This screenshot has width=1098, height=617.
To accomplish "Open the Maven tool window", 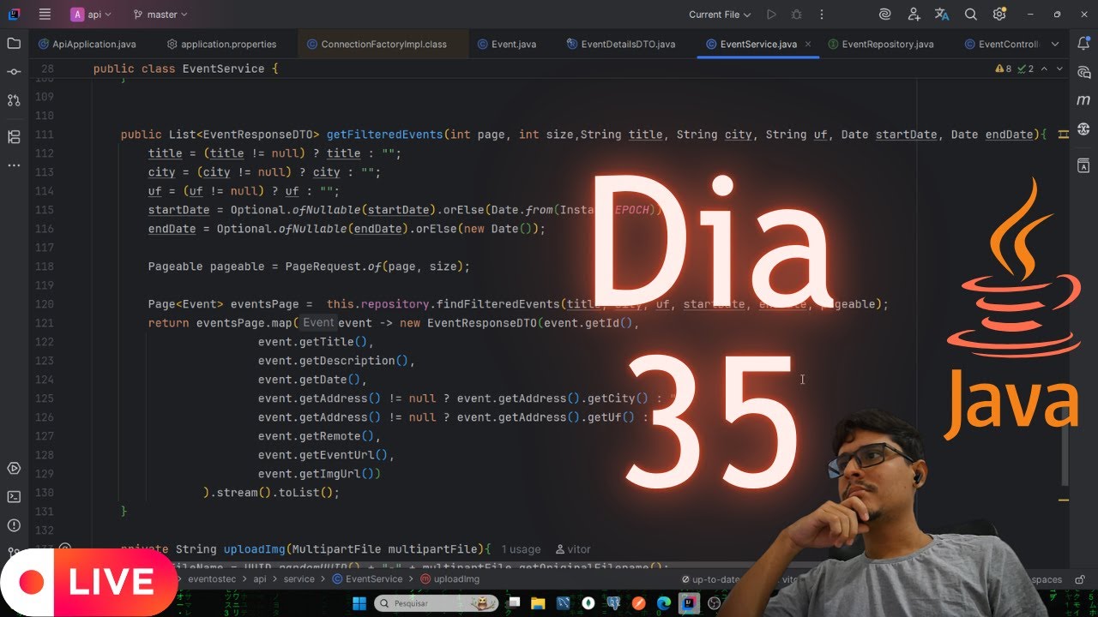I will tap(1083, 100).
